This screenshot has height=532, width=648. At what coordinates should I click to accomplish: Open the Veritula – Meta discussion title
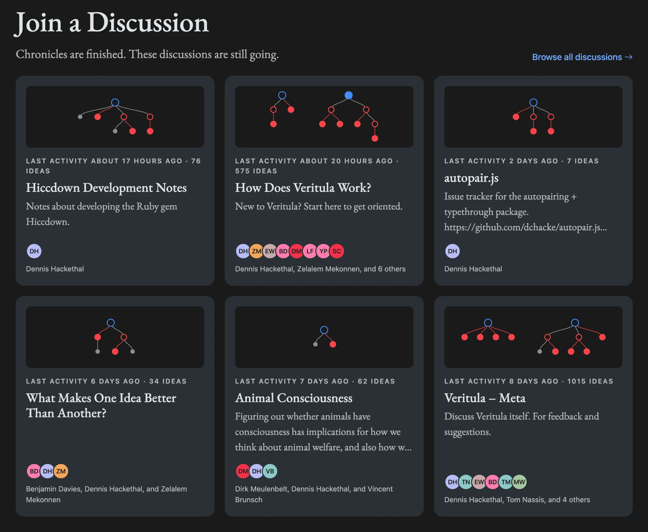485,398
